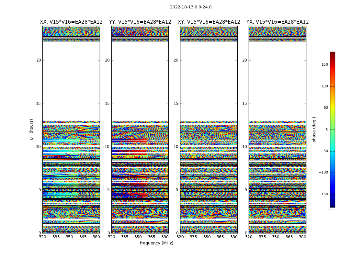
Task: Select the YX, V15*V16=EA28*EA12 panel title
Action: point(278,22)
